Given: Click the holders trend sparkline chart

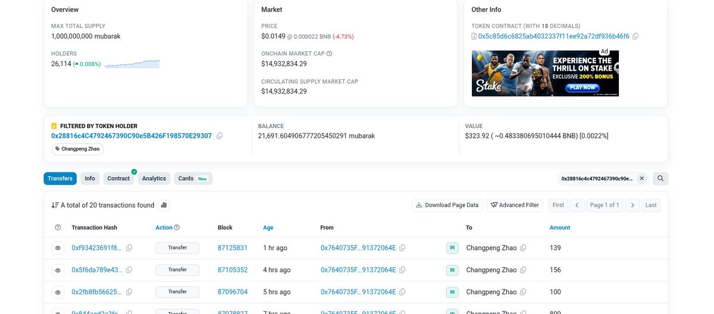Looking at the screenshot, I should click(x=132, y=64).
